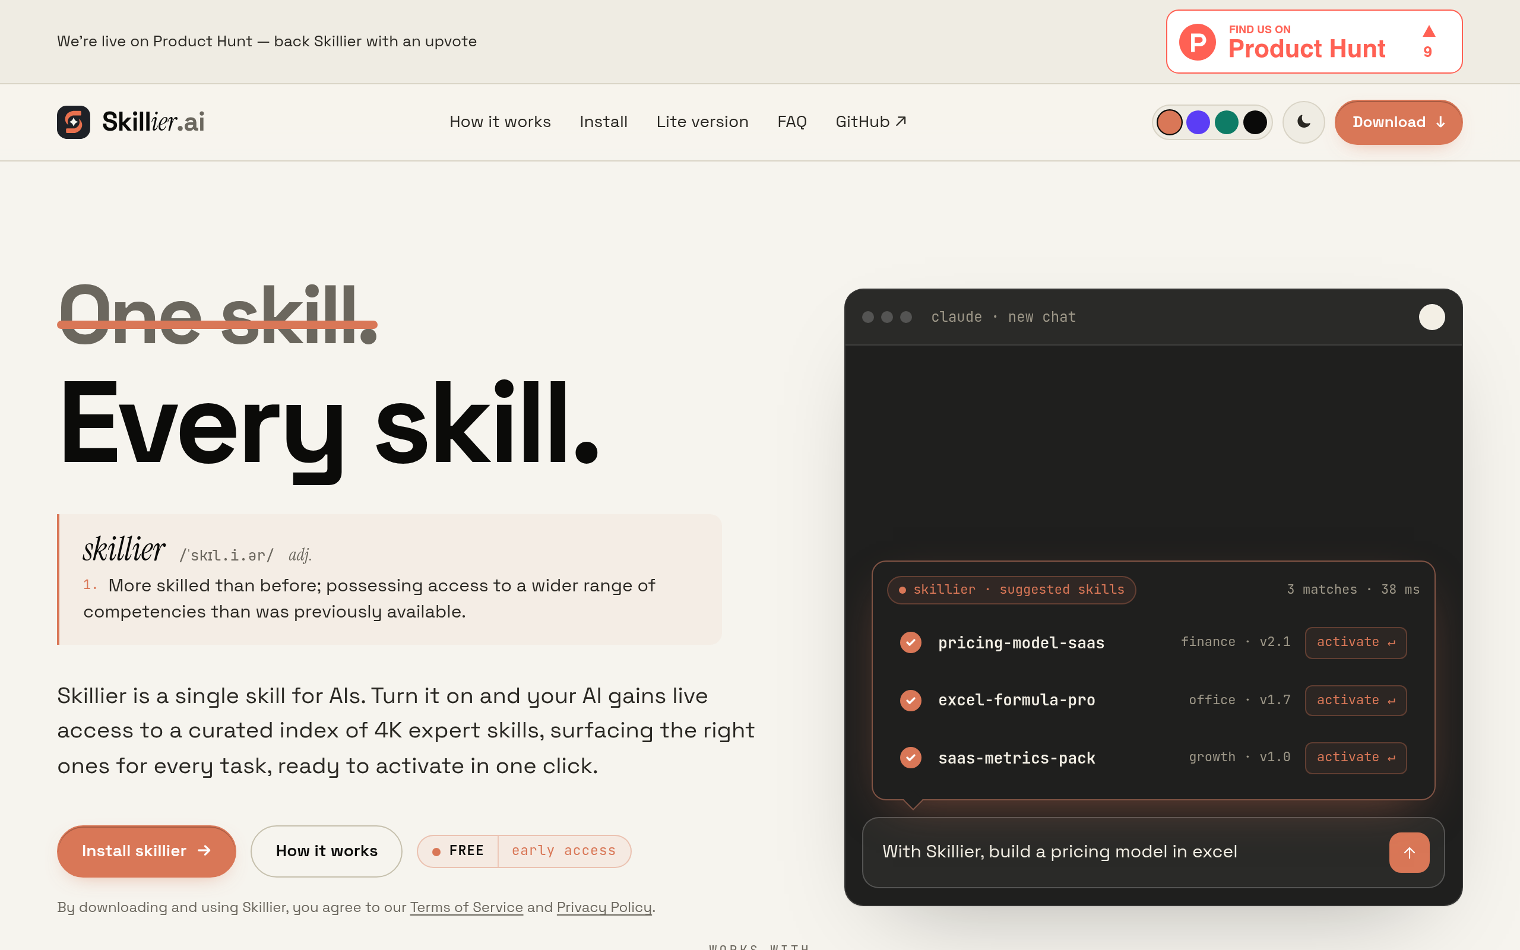
Task: Click the Download button in the header
Action: [1398, 122]
